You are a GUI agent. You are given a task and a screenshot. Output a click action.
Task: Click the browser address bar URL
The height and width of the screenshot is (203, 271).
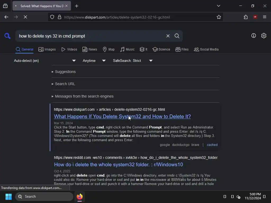coord(117,17)
